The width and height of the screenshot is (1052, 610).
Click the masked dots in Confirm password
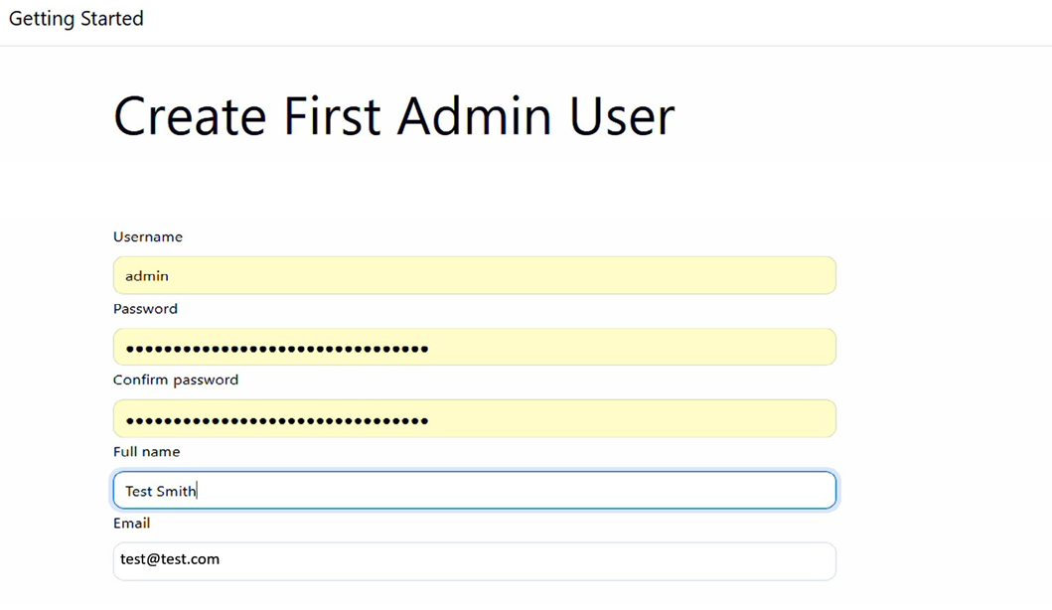pyautogui.click(x=277, y=421)
